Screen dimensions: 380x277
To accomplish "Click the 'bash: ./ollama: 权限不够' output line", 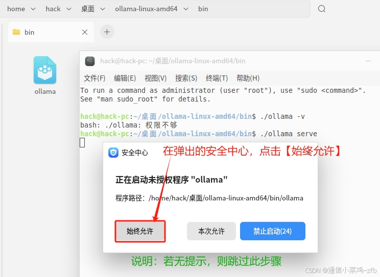I will pyautogui.click(x=129, y=125).
